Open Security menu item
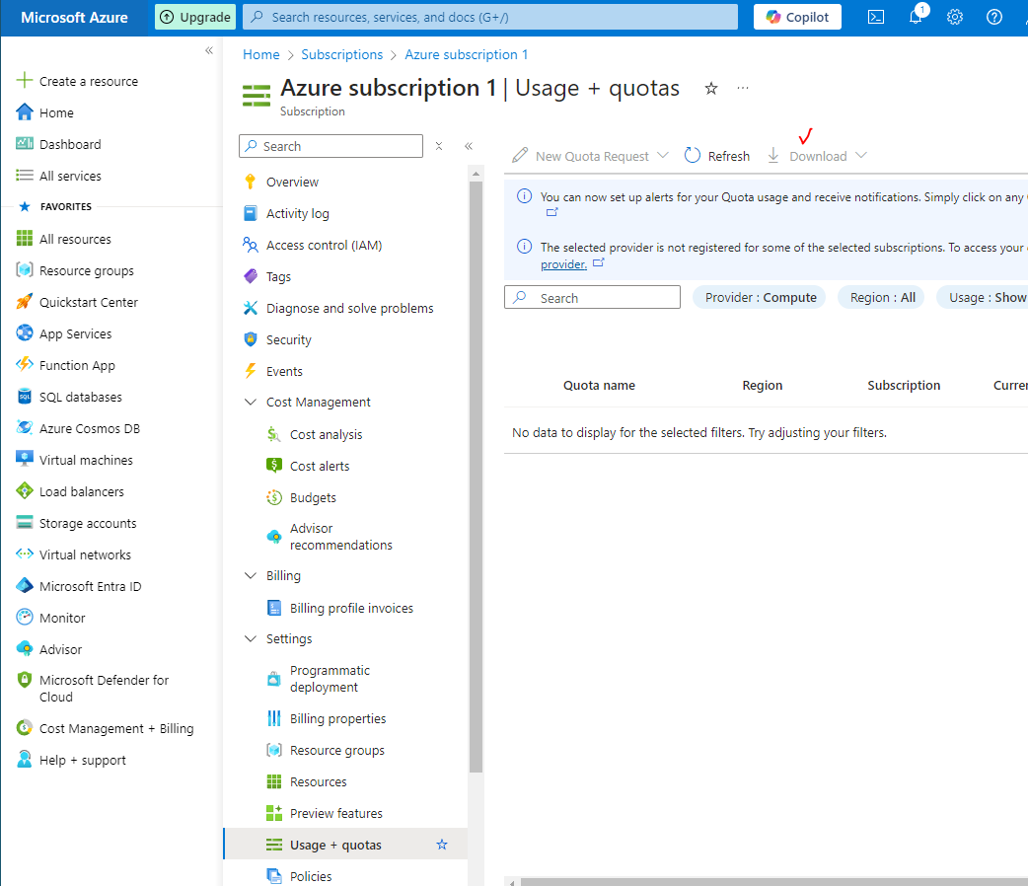 point(288,339)
